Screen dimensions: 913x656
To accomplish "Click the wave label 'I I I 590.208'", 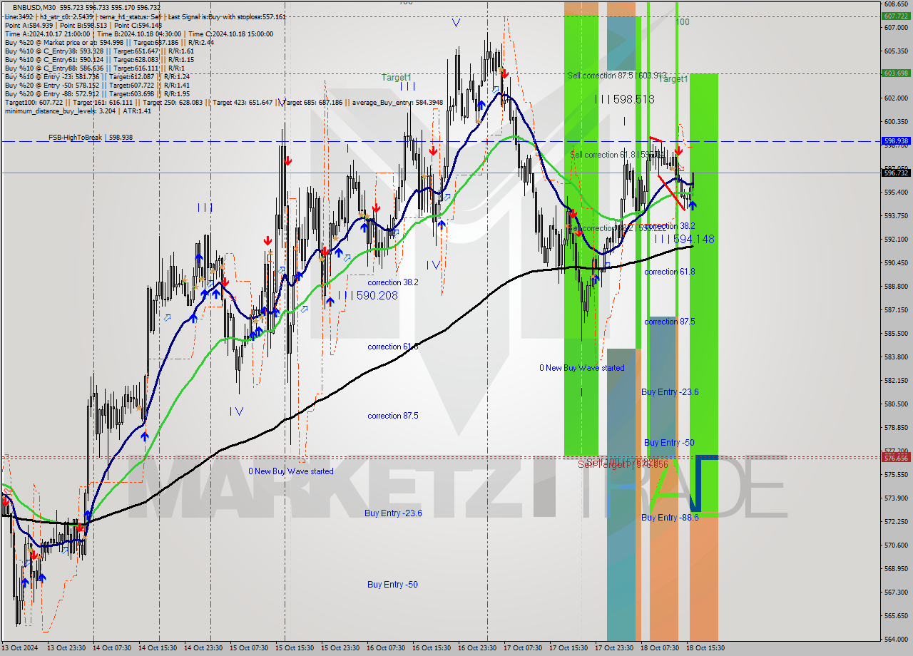I will [367, 295].
